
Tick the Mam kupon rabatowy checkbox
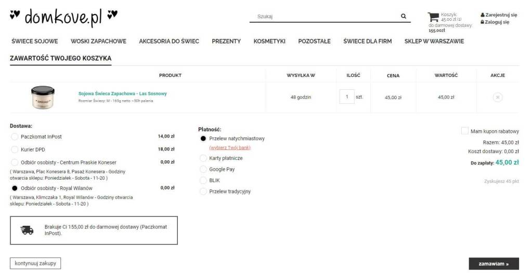pos(464,131)
